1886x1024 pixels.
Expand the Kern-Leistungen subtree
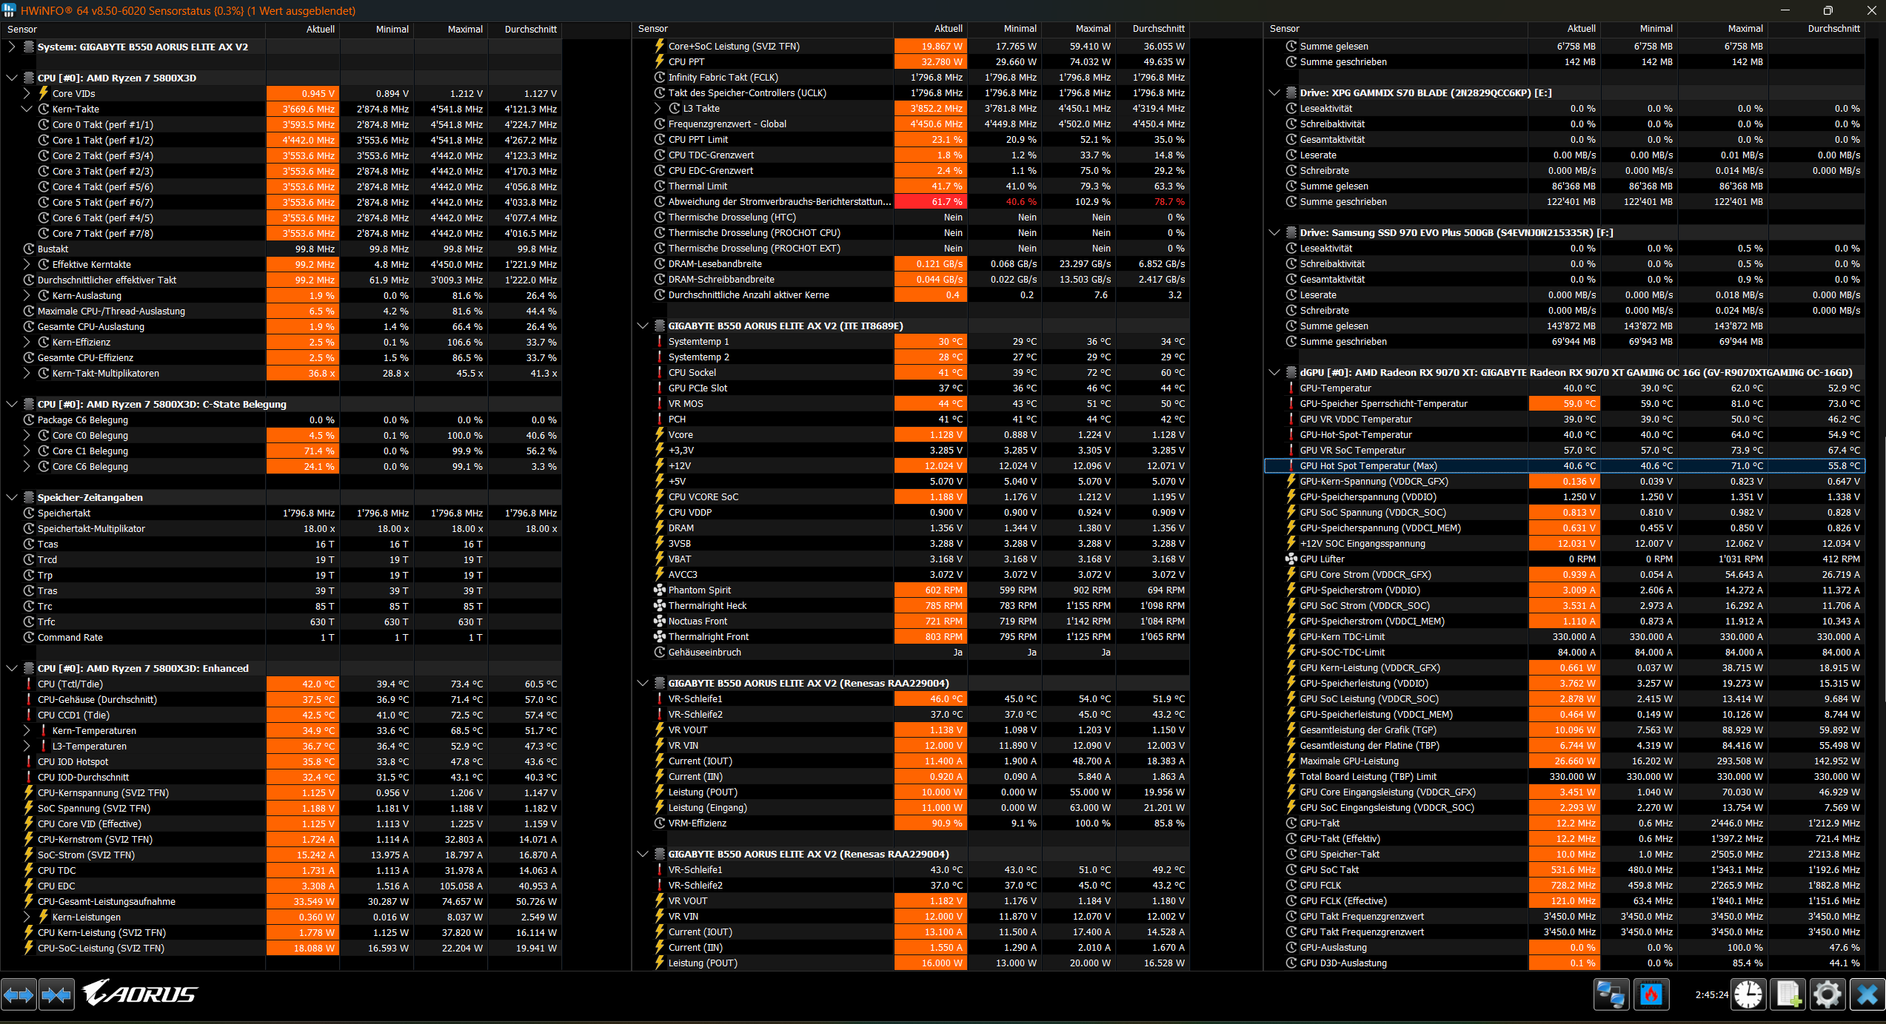pyautogui.click(x=27, y=917)
